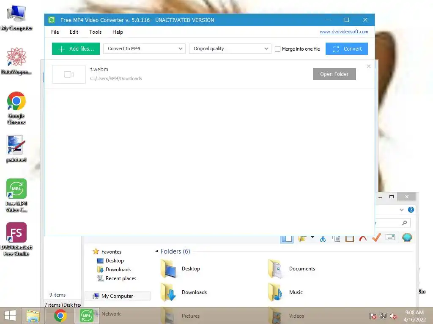Image resolution: width=433 pixels, height=324 pixels.
Task: Click Cut scissors icon in the Explorer toolbar
Action: click(323, 239)
